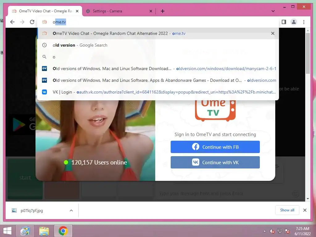This screenshot has width=316, height=237.
Task: Click the browser back arrow
Action: 12,22
